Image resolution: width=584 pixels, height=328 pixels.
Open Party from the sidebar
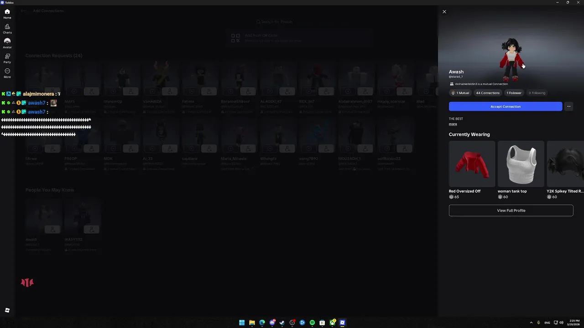[7, 58]
